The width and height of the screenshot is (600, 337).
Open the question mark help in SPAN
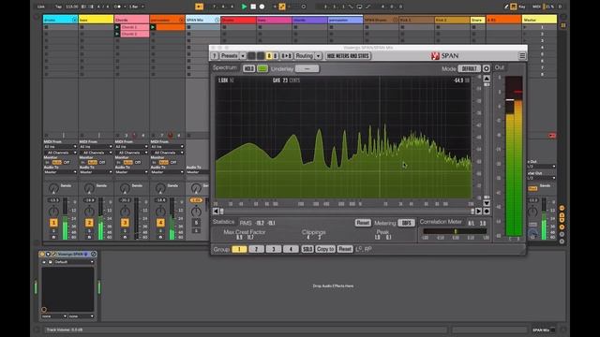coord(215,56)
